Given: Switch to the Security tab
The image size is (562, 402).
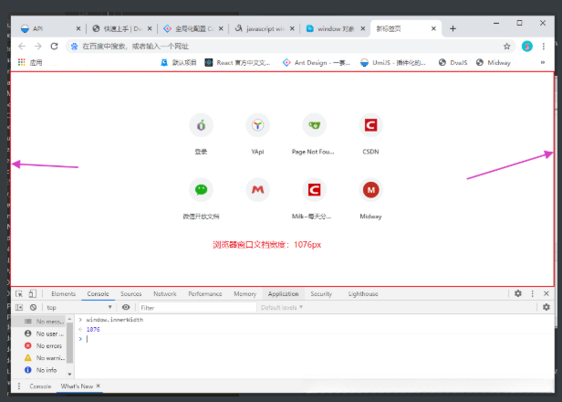Looking at the screenshot, I should click(321, 293).
